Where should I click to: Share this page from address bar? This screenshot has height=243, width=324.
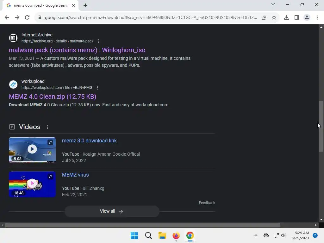[x=264, y=18]
